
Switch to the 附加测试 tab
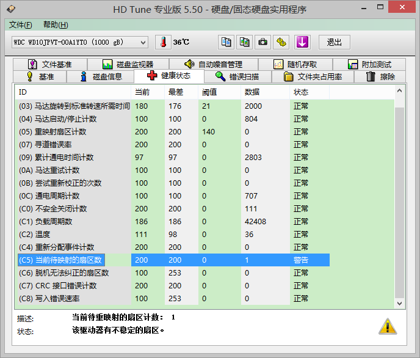[369, 65]
